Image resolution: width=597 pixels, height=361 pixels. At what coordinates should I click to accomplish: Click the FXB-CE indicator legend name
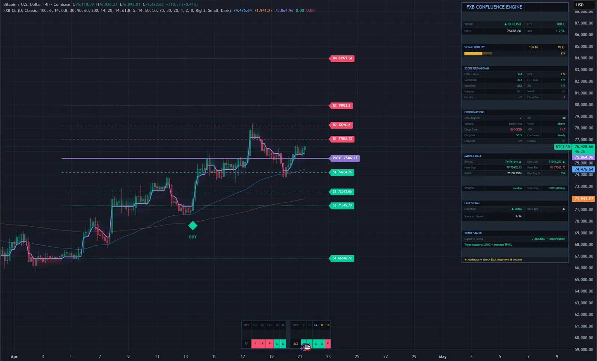click(10, 10)
